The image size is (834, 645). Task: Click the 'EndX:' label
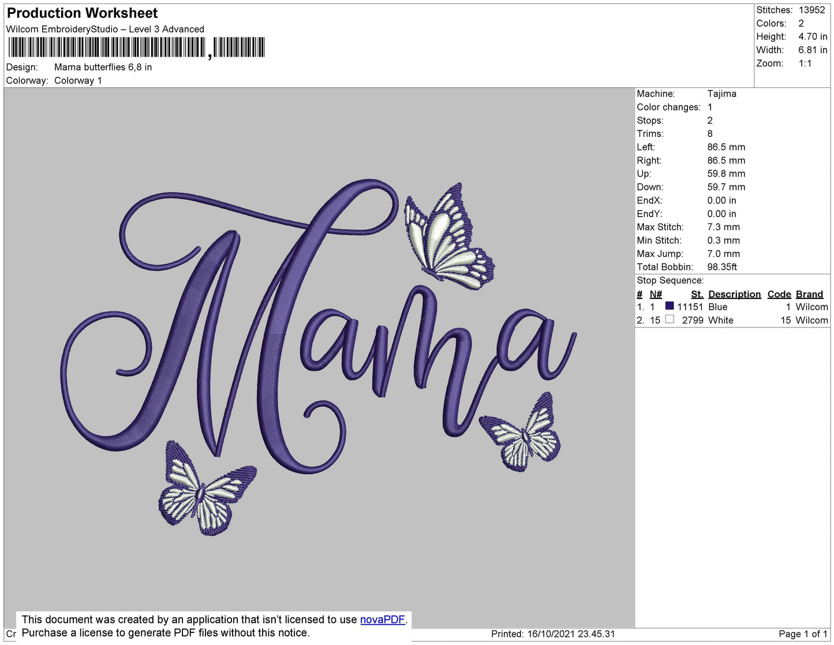point(649,200)
